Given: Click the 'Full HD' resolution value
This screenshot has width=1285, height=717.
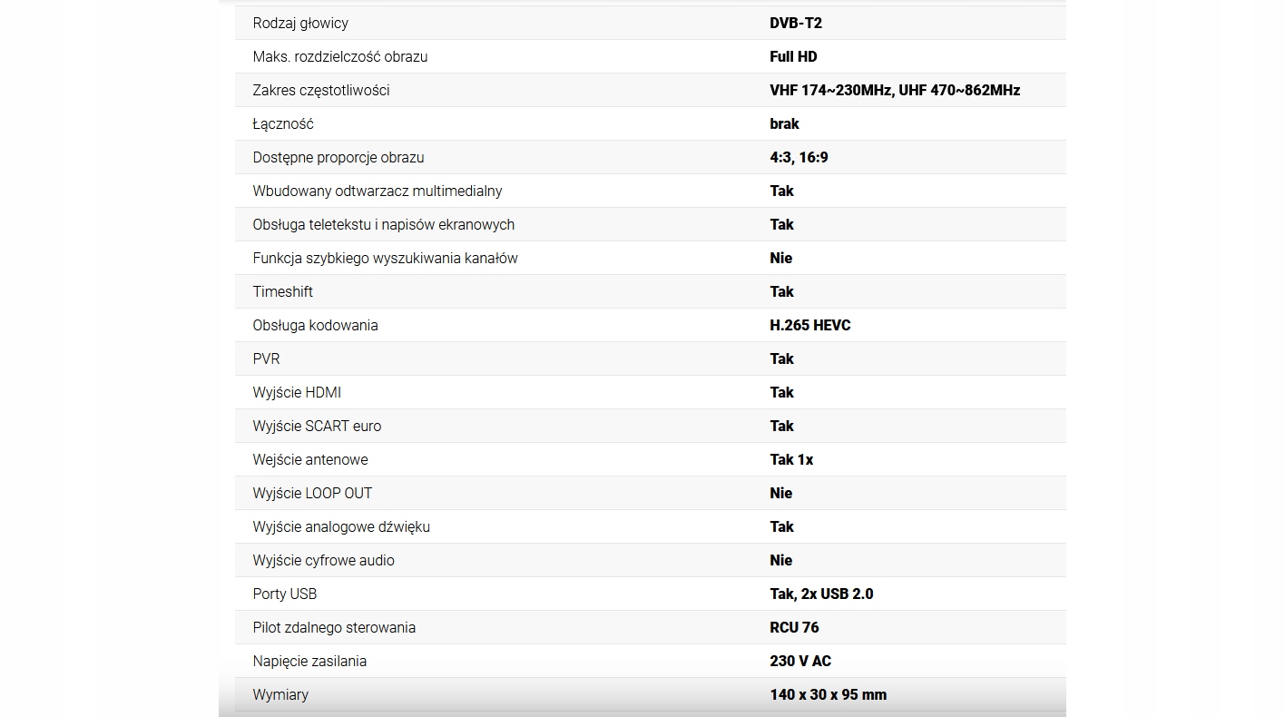Looking at the screenshot, I should tap(793, 56).
